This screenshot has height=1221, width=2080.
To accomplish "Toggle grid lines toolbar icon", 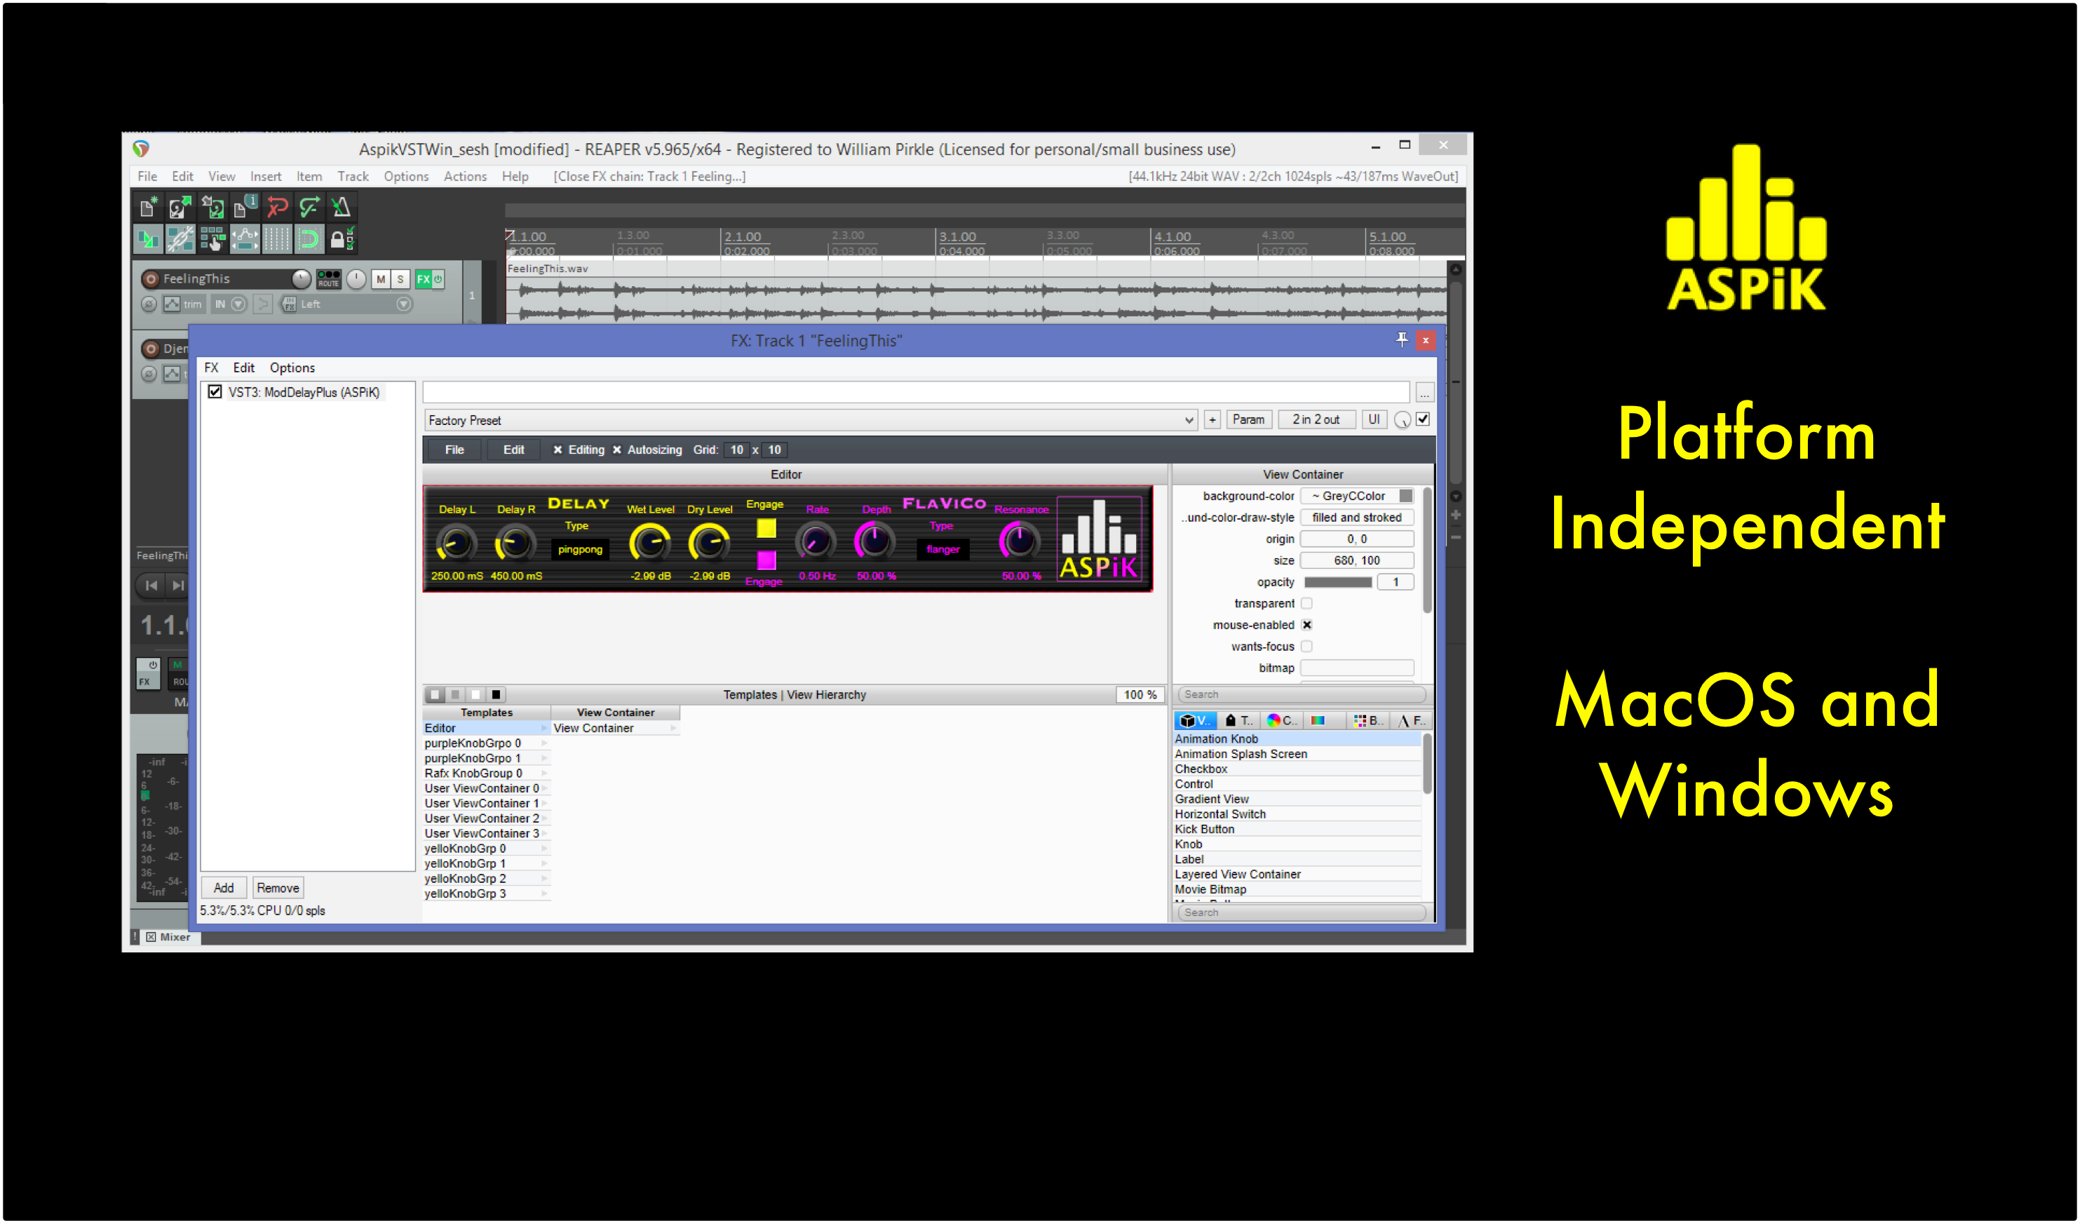I will point(277,239).
